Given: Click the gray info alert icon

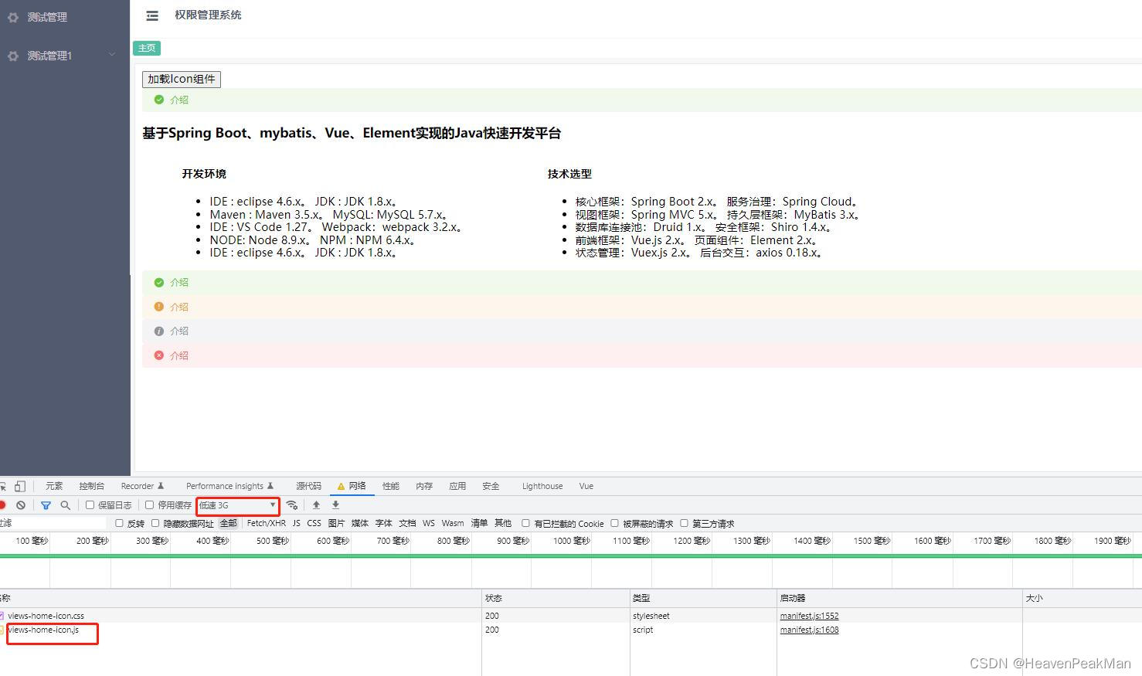Looking at the screenshot, I should [159, 331].
